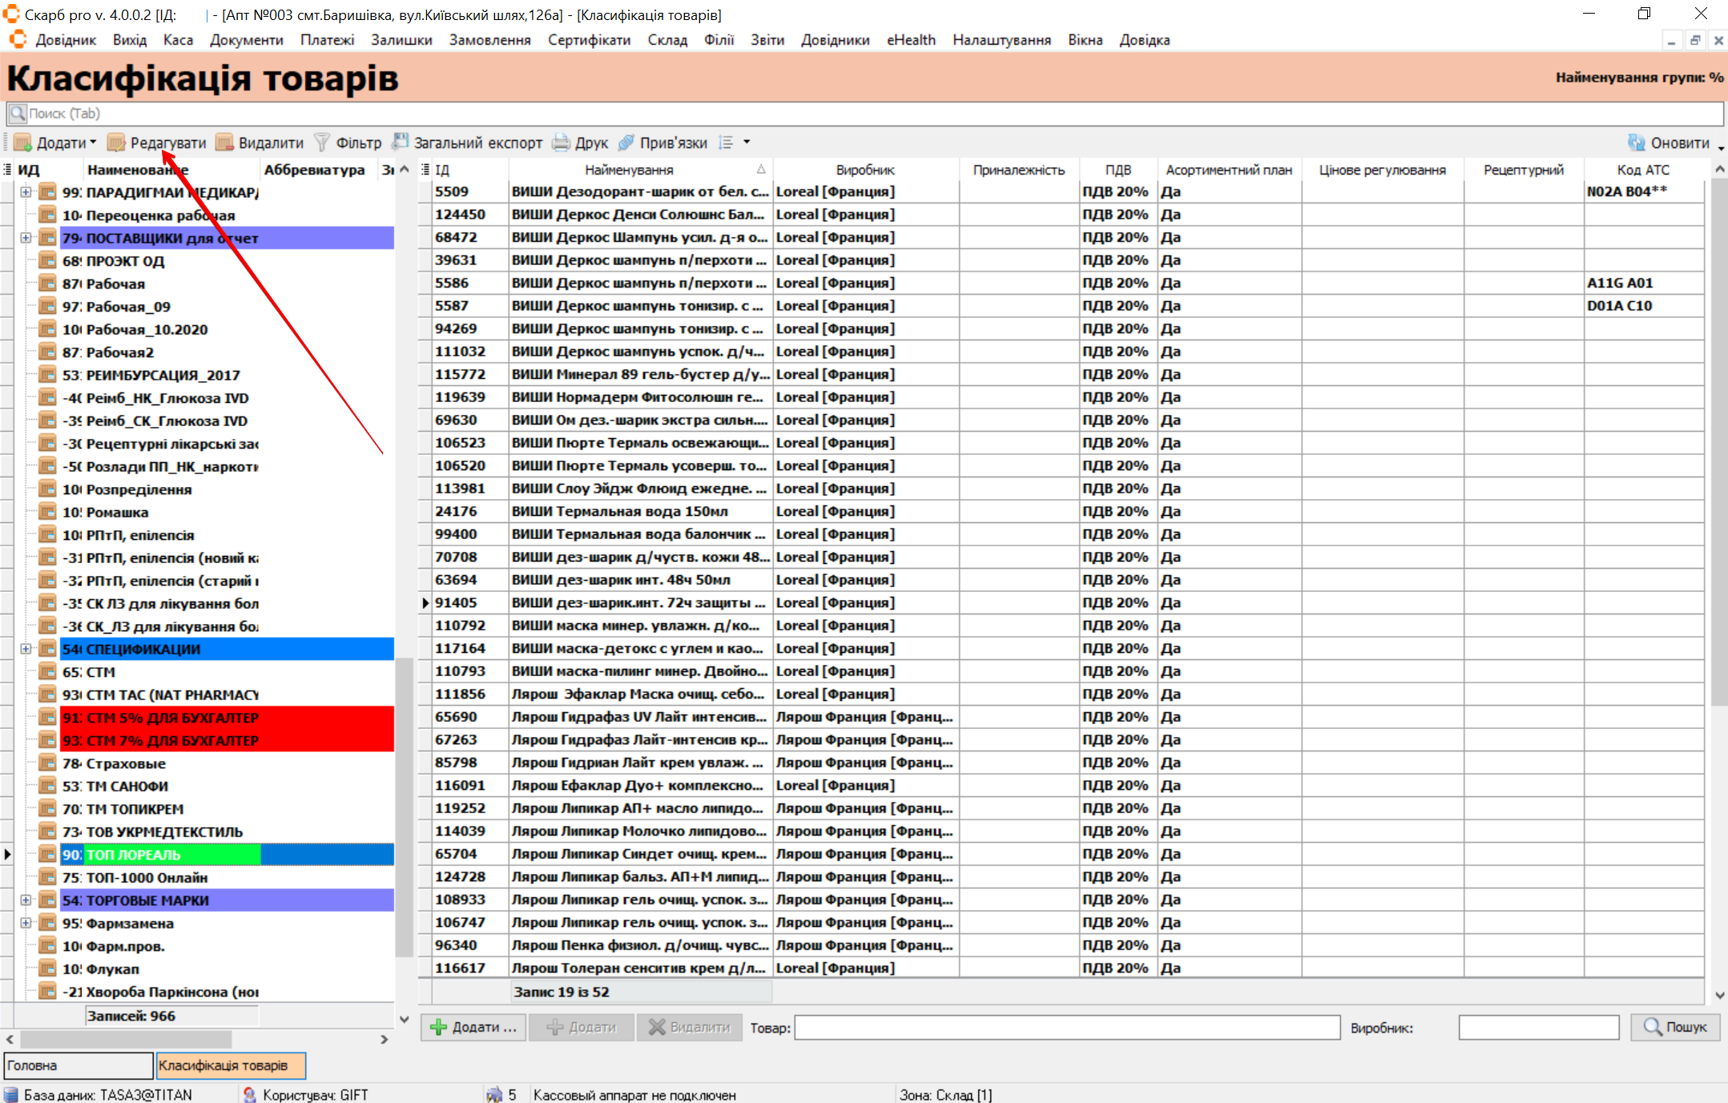
Task: Click the Оновити refresh icon
Action: (1637, 143)
